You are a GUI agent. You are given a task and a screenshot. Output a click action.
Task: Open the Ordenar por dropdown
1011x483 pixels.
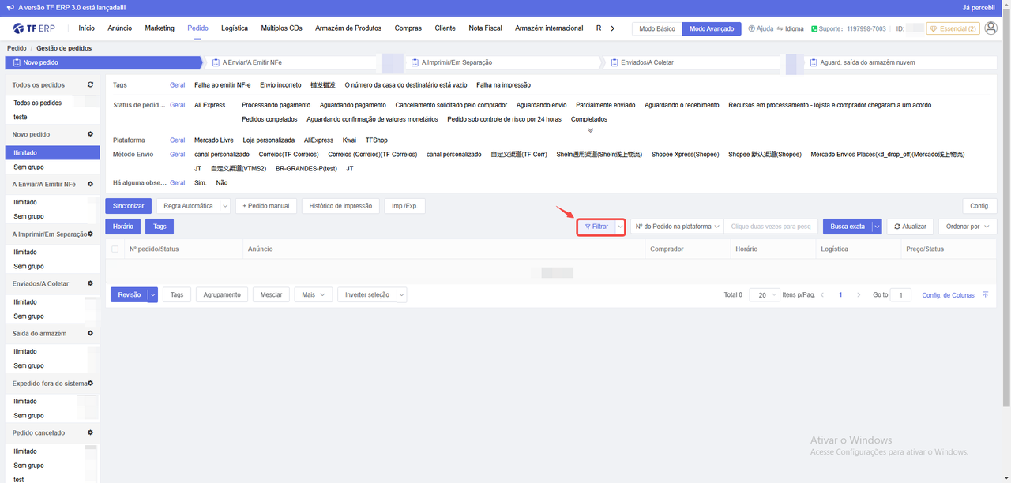968,227
